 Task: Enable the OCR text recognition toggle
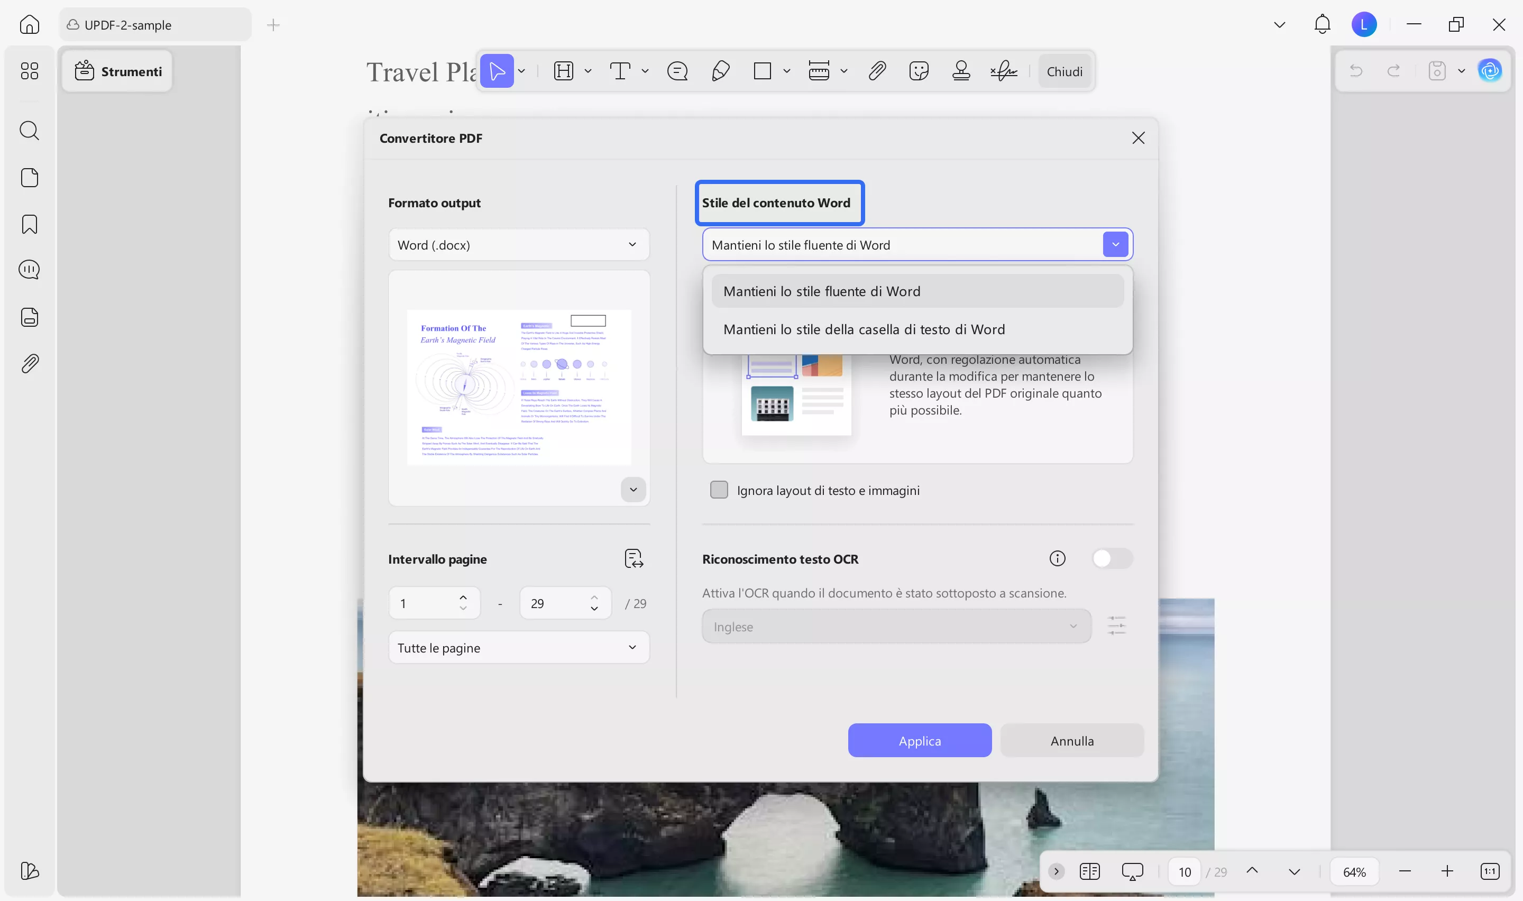coord(1113,558)
